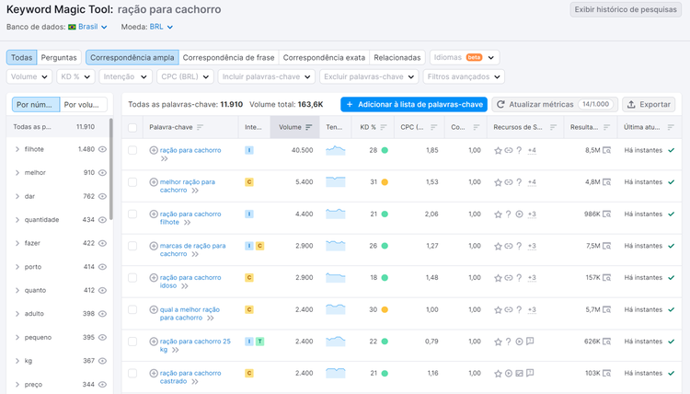Open SERP view icon for 7,5M results
The width and height of the screenshot is (690, 394).
click(x=607, y=246)
